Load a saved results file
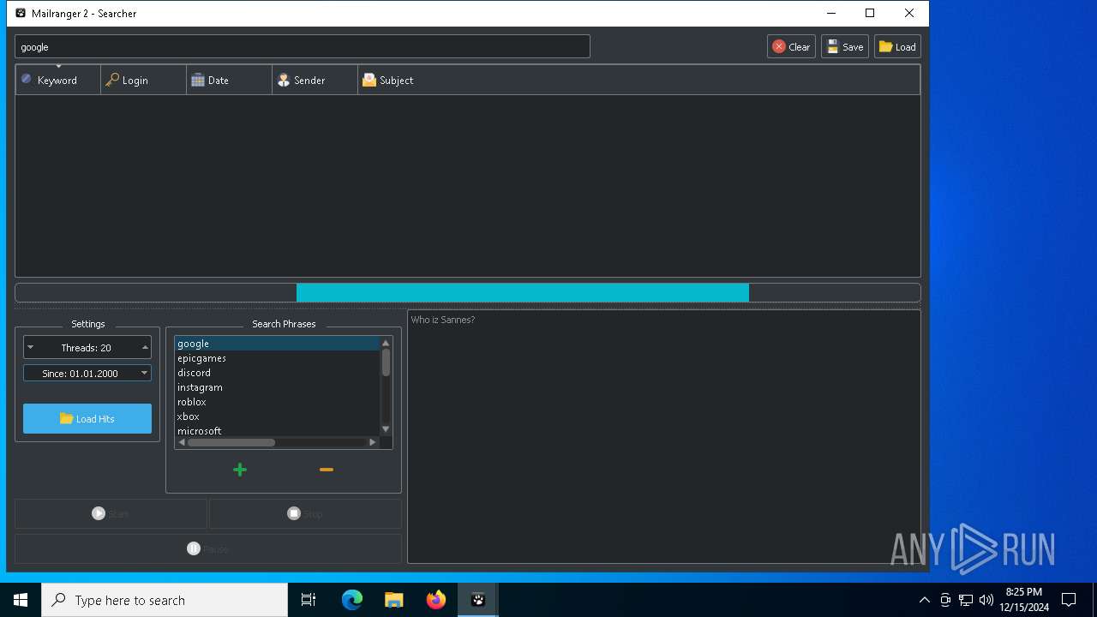Image resolution: width=1097 pixels, height=617 pixels. [897, 47]
